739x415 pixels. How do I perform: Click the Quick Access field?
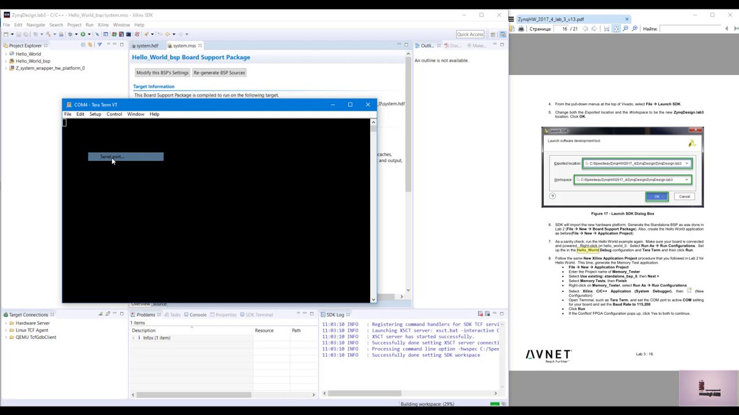[470, 34]
